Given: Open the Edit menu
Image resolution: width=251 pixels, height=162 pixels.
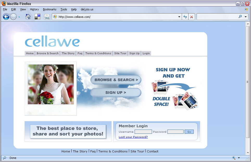Looking at the screenshot, I should pos(14,9).
